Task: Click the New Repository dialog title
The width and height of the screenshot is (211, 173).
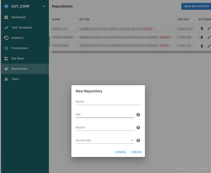Action: 89,91
